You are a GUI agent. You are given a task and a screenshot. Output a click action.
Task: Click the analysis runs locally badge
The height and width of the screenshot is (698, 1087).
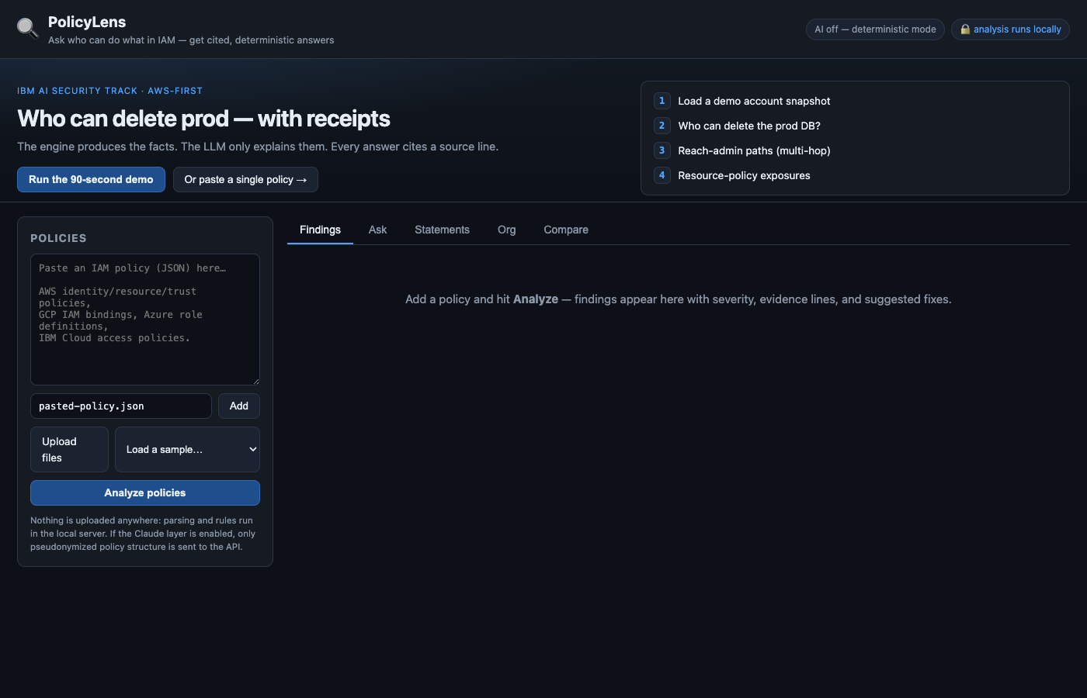click(1010, 29)
